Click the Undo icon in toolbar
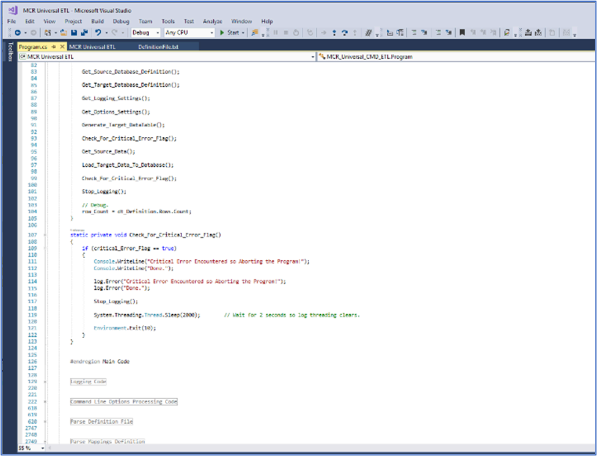The image size is (597, 456). point(97,32)
